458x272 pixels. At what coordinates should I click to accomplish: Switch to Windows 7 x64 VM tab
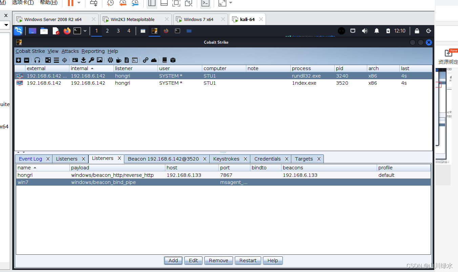[201, 19]
